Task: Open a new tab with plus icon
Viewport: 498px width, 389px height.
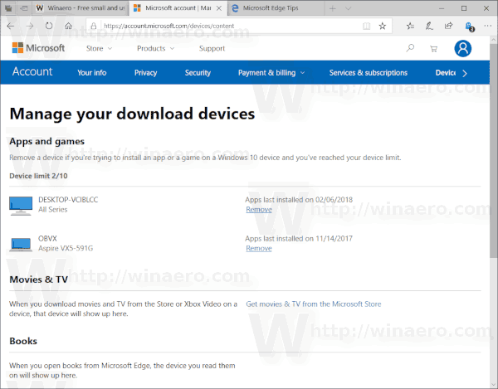Action: click(333, 8)
